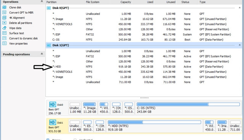Viewport: 244px width, 140px height.
Task: Click the Disk0 drive icon in disk map
Action: 53,105
